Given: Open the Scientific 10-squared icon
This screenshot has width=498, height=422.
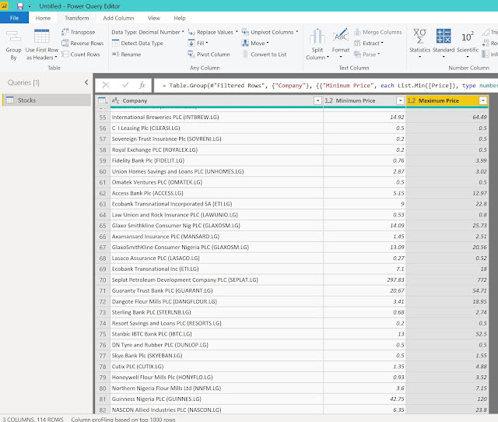Looking at the screenshot, I should [468, 37].
